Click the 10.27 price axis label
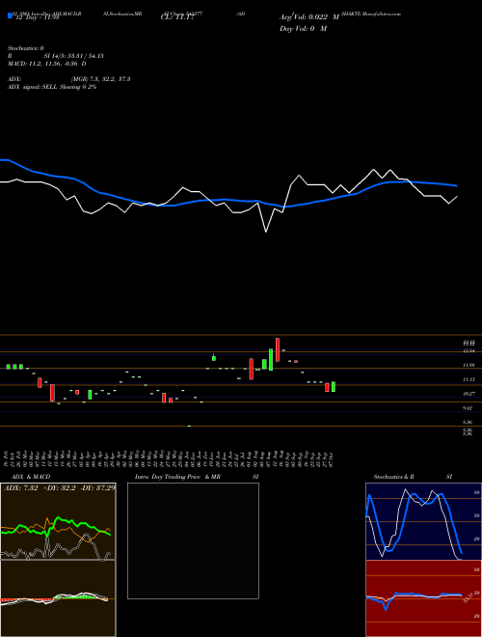 (469, 394)
